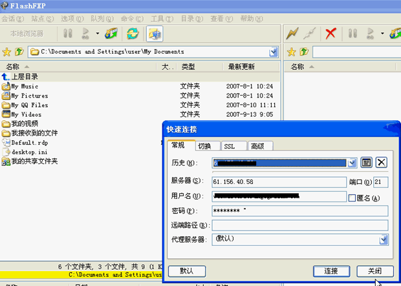This screenshot has width=401, height=286.
Task: Open the 目录 menu
Action: (x=192, y=19)
